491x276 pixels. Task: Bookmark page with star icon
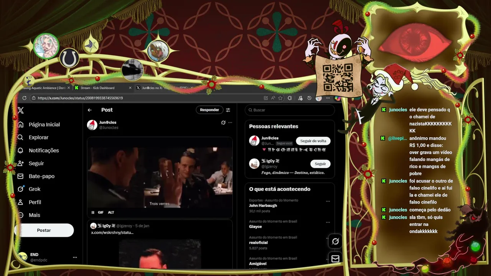click(280, 98)
